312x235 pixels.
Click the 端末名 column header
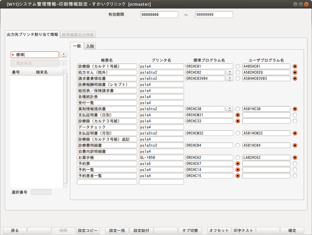pos(42,72)
